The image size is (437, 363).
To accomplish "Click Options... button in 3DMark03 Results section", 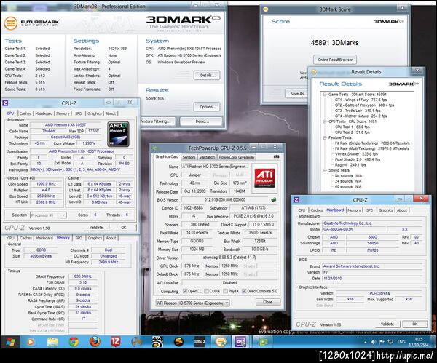I will 208,107.
